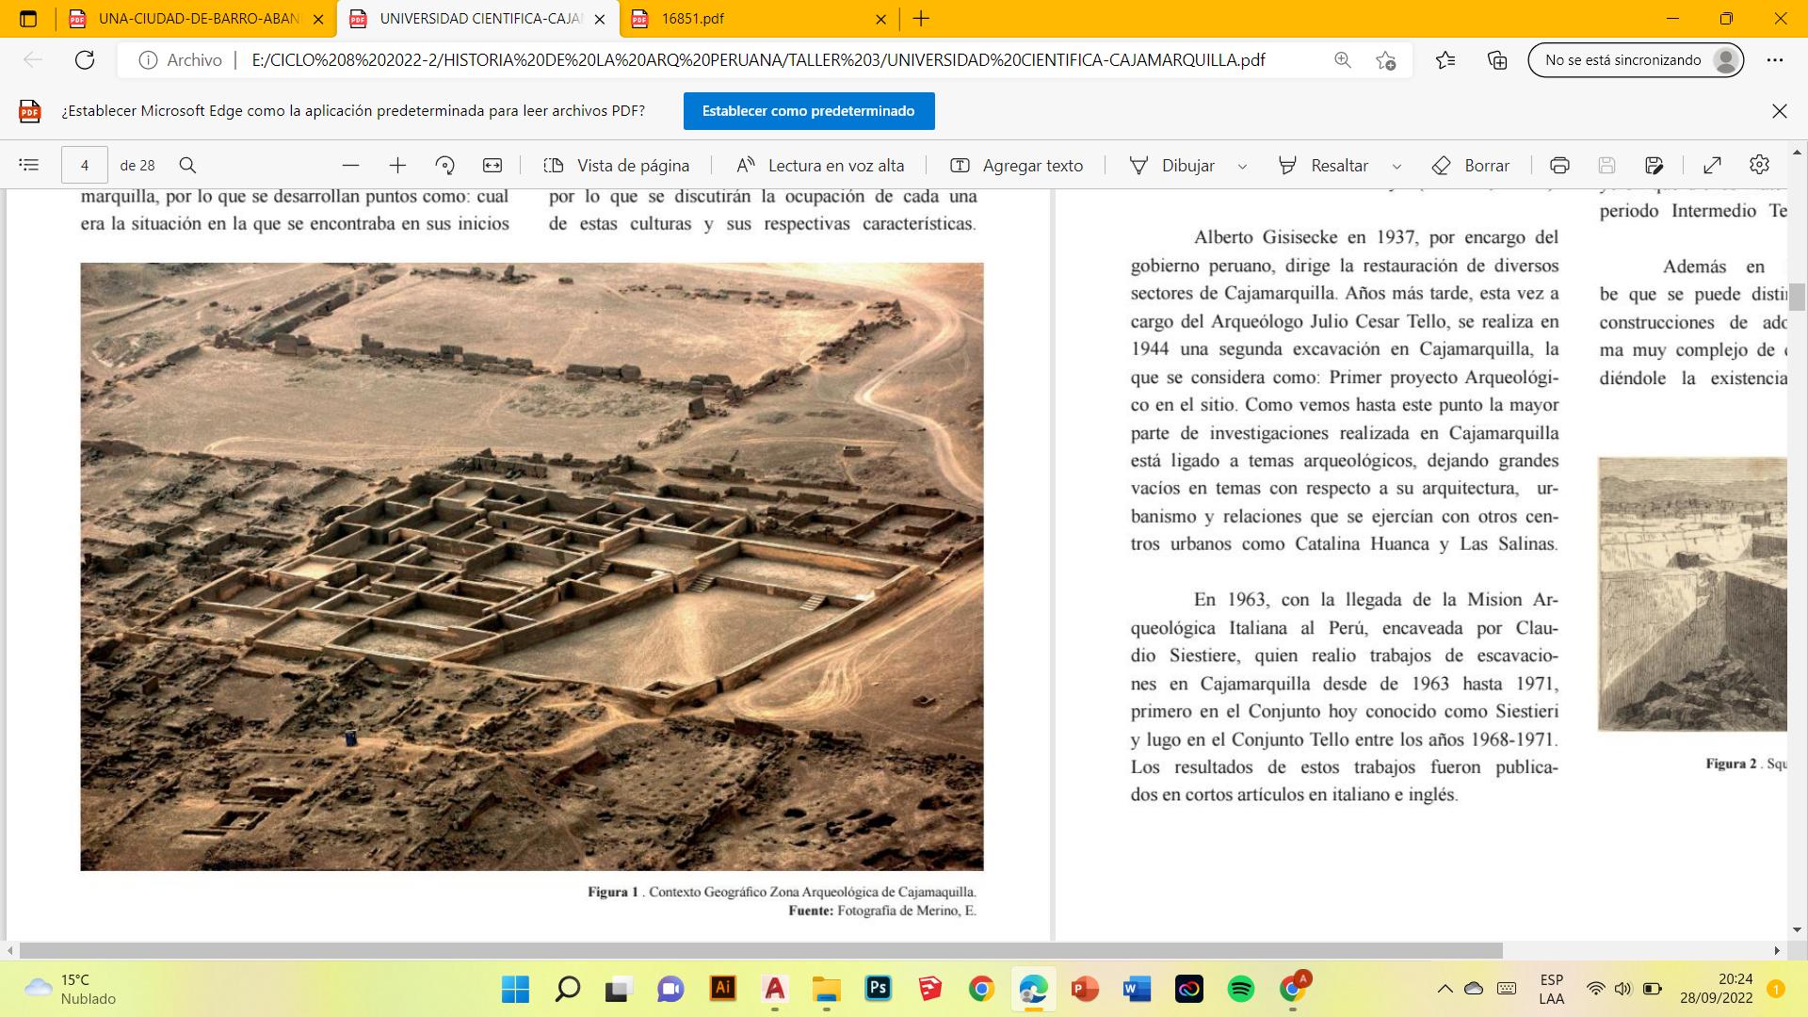Click the page number input field
This screenshot has height=1017, width=1808.
coord(85,165)
